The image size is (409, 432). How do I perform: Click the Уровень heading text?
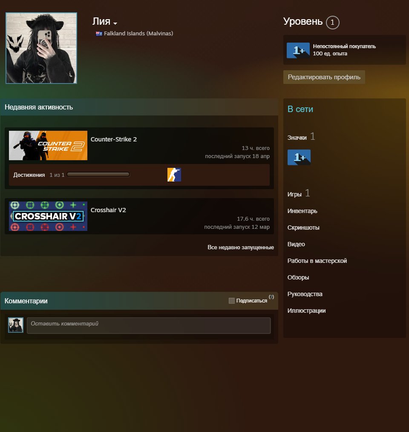point(303,21)
